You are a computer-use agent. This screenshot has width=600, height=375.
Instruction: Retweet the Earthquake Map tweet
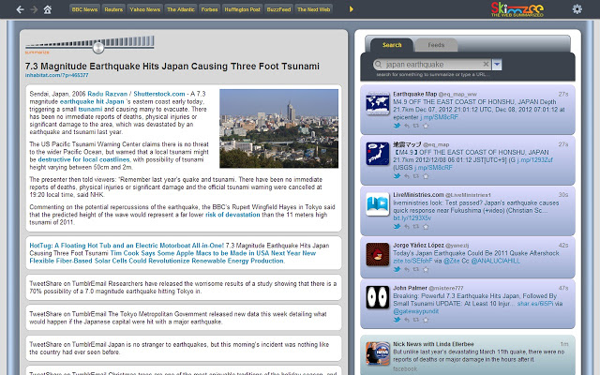click(x=416, y=126)
